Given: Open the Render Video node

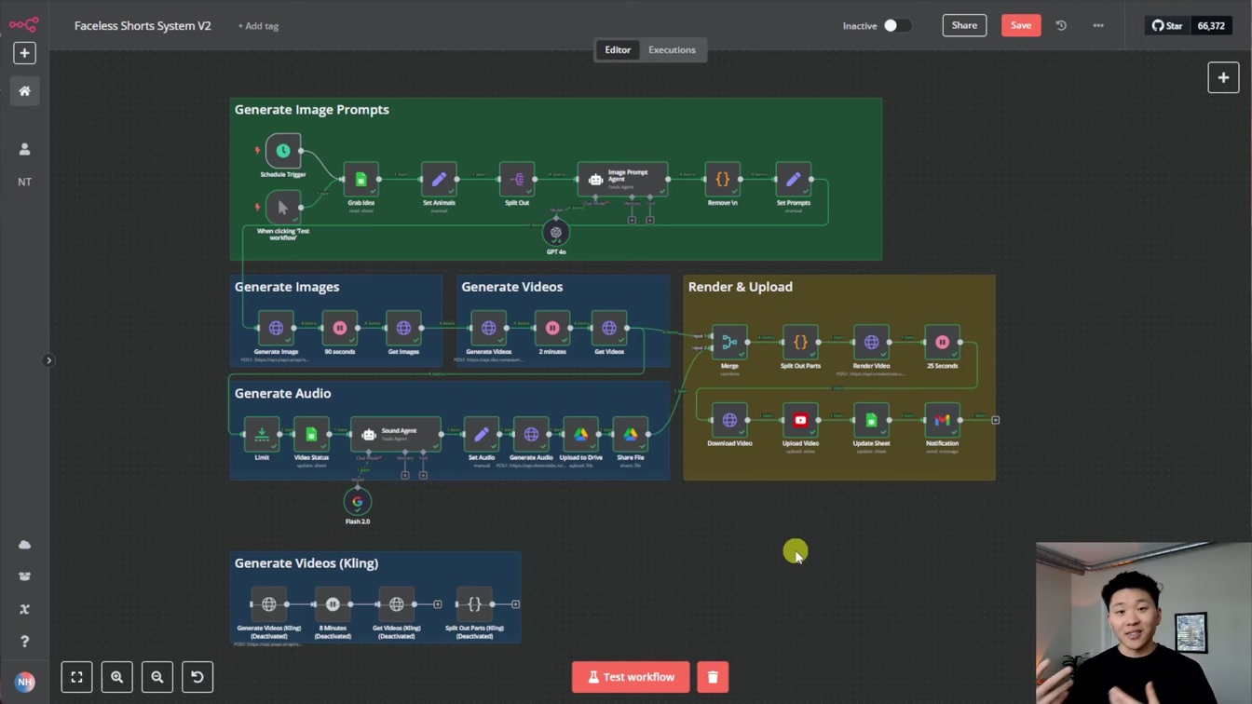Looking at the screenshot, I should [x=871, y=342].
